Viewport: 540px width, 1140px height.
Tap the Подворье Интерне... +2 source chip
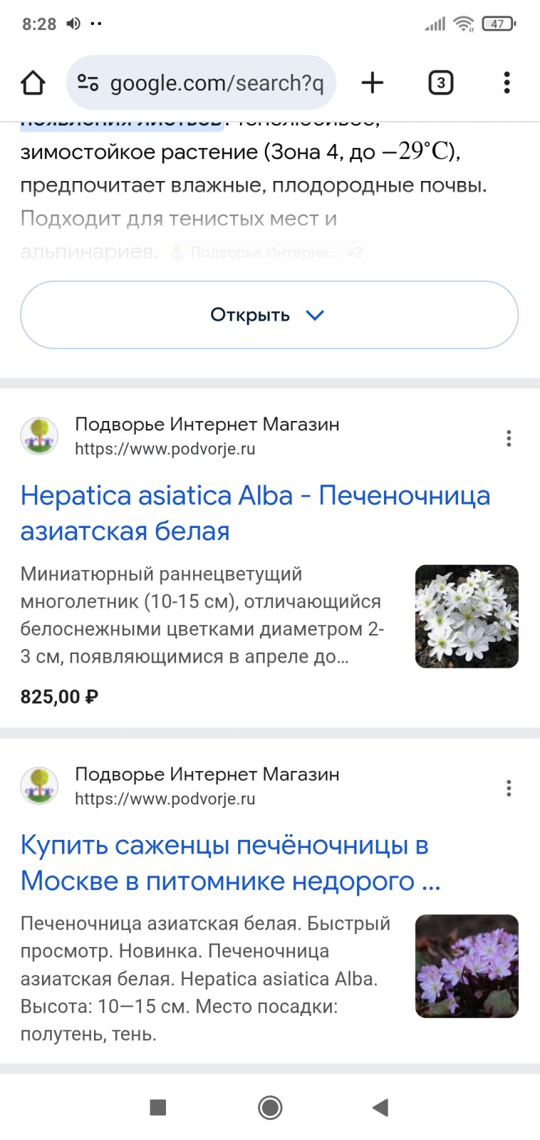coord(267,252)
